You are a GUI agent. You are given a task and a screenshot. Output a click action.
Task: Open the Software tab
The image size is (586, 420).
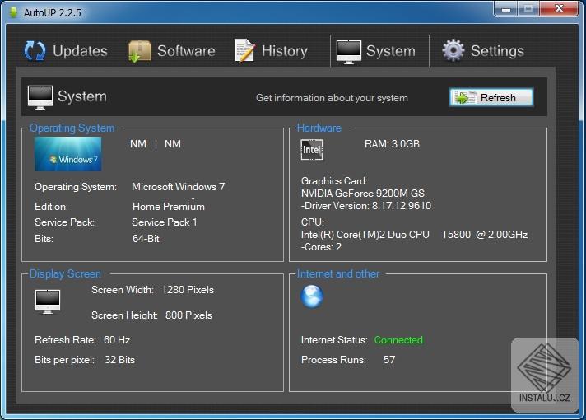click(185, 51)
